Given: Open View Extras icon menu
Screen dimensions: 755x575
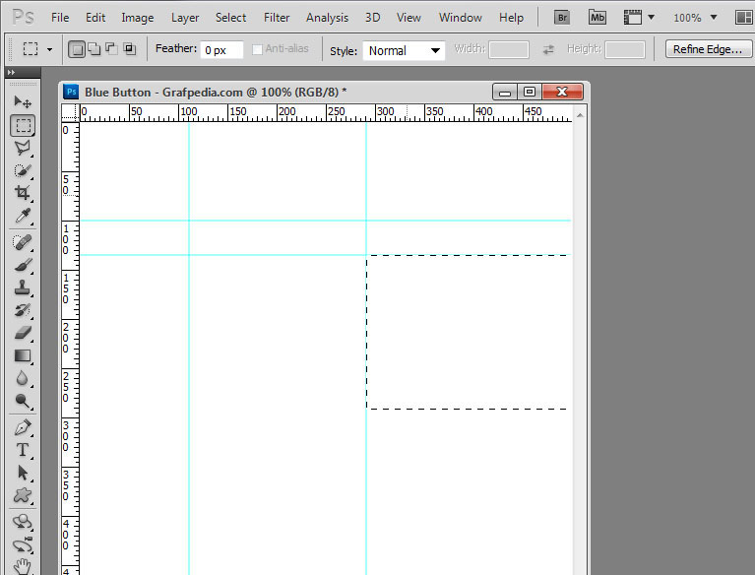Looking at the screenshot, I should click(x=639, y=18).
